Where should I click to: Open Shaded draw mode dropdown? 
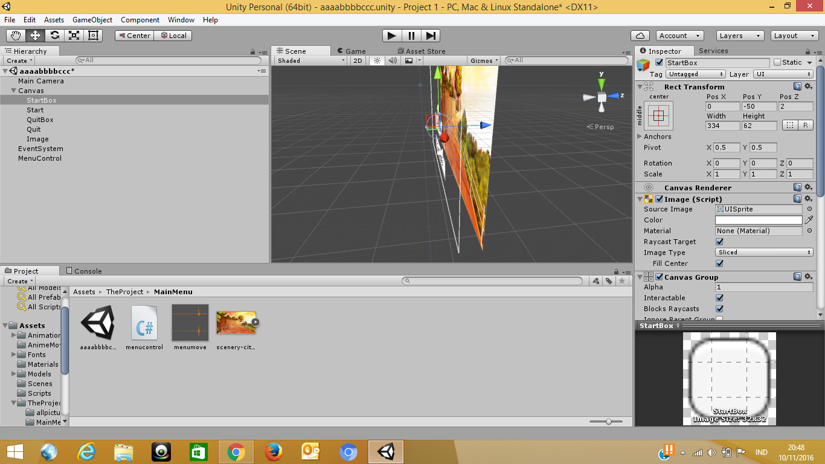(x=311, y=60)
